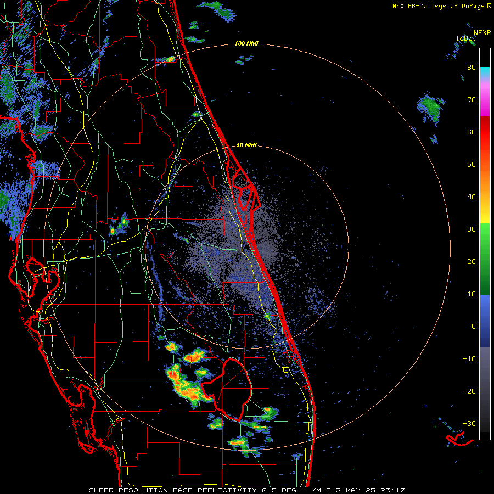Click the 50 value on dBZ scale
Screen dimensions: 494x494
[471, 165]
